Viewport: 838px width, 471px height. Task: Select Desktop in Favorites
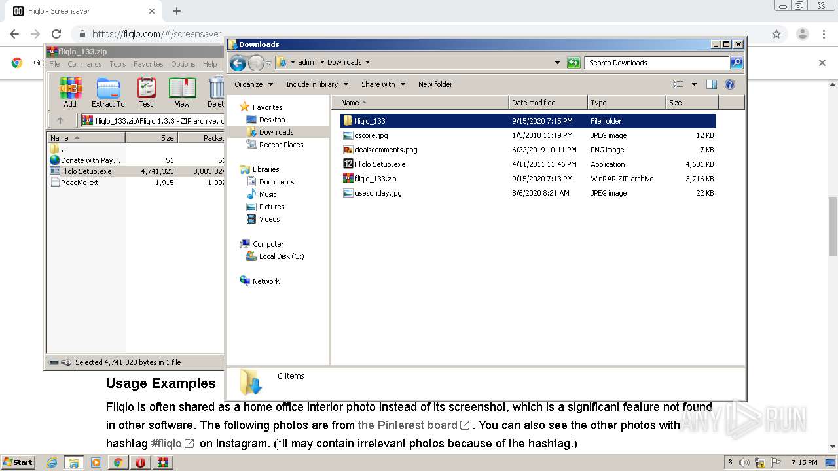tap(272, 120)
